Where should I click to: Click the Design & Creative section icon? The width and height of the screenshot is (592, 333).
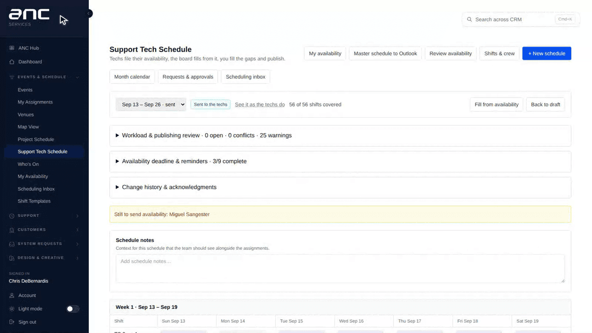click(12, 258)
